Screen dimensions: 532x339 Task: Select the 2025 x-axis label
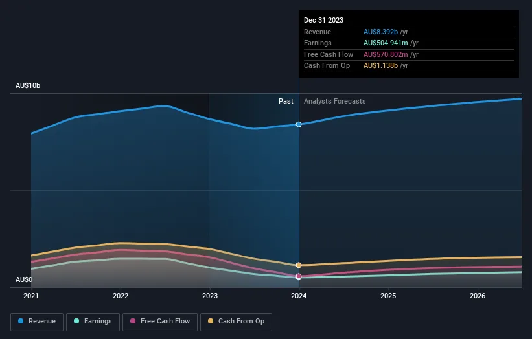pos(388,296)
